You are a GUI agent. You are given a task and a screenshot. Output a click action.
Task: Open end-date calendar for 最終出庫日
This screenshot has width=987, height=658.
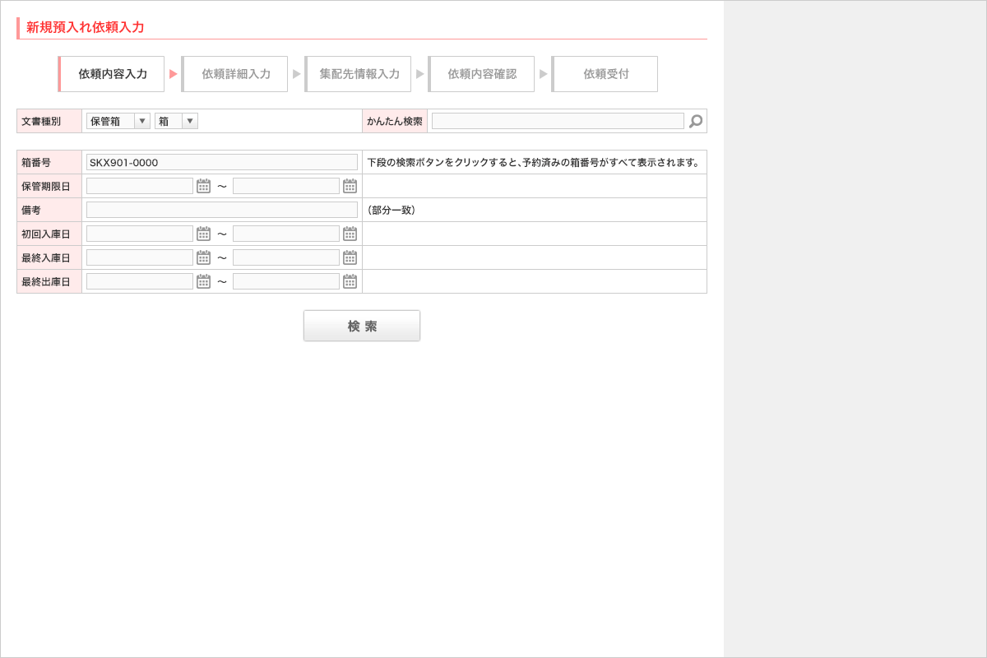click(350, 281)
